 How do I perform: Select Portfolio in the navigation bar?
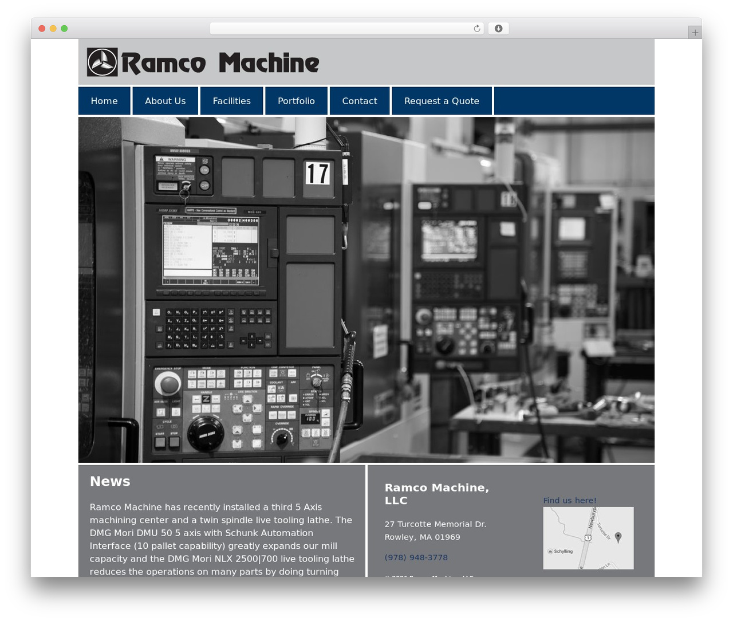(x=296, y=101)
